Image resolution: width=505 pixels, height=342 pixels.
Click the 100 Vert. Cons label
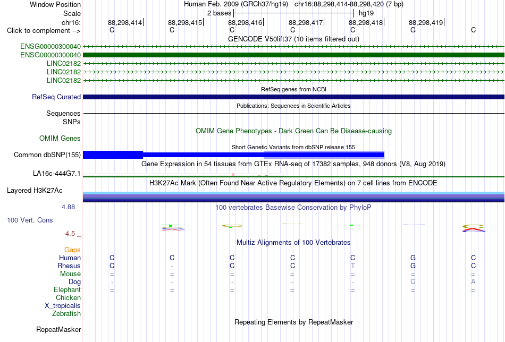pos(30,220)
